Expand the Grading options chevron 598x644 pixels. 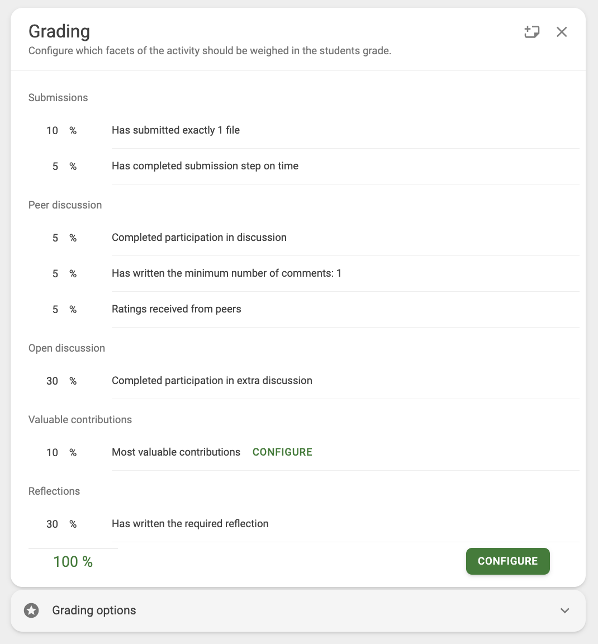564,610
